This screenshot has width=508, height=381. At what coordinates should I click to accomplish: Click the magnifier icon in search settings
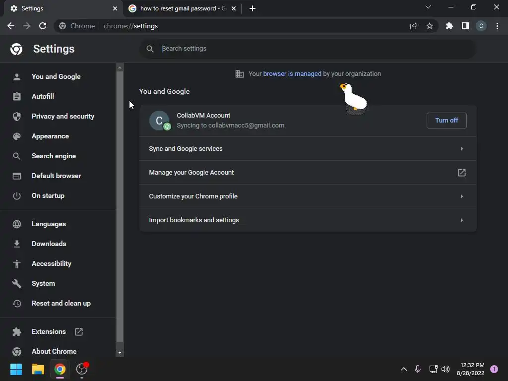point(150,49)
